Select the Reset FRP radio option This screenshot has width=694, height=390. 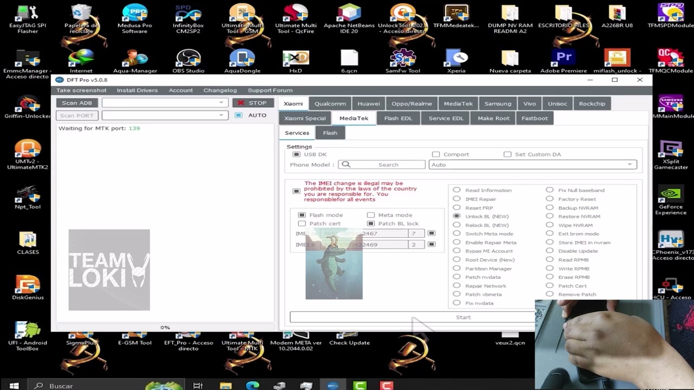[457, 207]
